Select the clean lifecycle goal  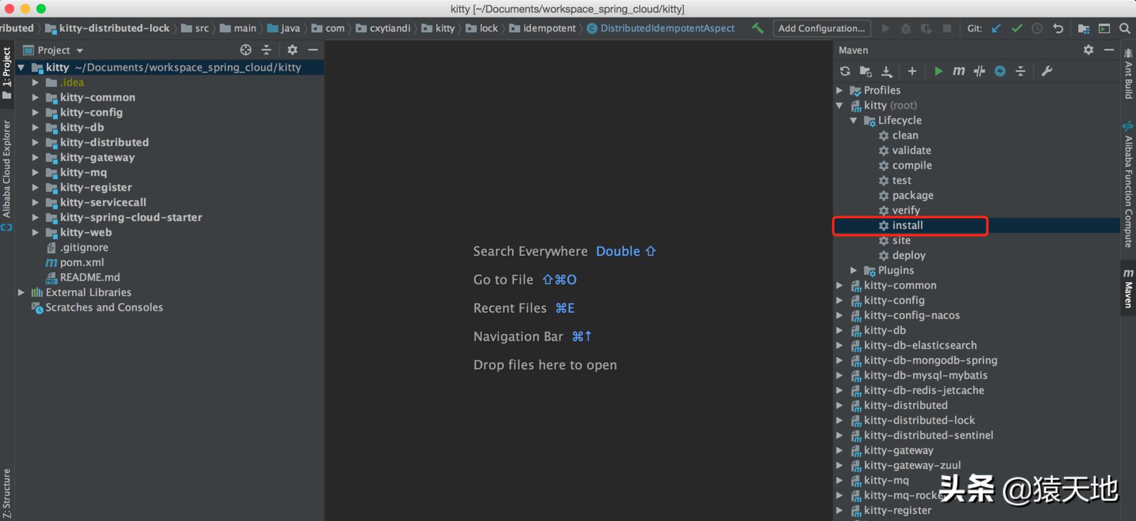point(905,135)
